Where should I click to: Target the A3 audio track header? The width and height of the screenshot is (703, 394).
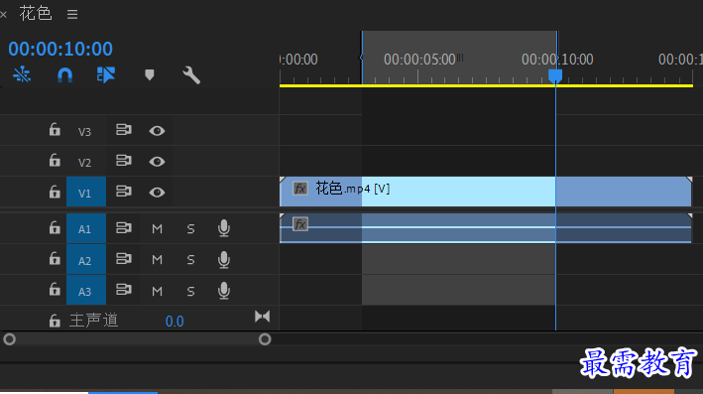coord(85,291)
